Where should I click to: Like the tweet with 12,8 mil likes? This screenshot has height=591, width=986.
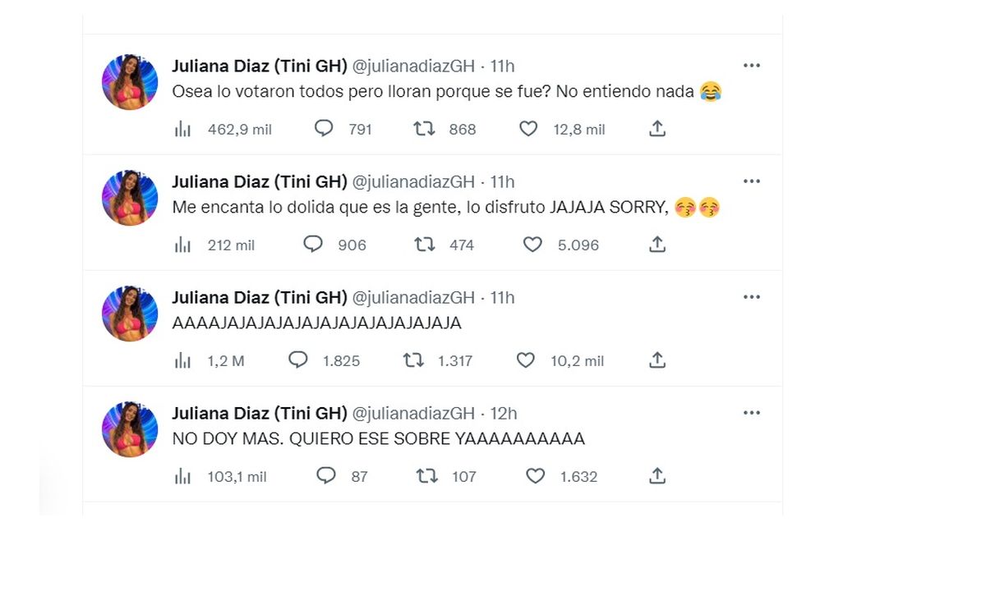pyautogui.click(x=528, y=129)
